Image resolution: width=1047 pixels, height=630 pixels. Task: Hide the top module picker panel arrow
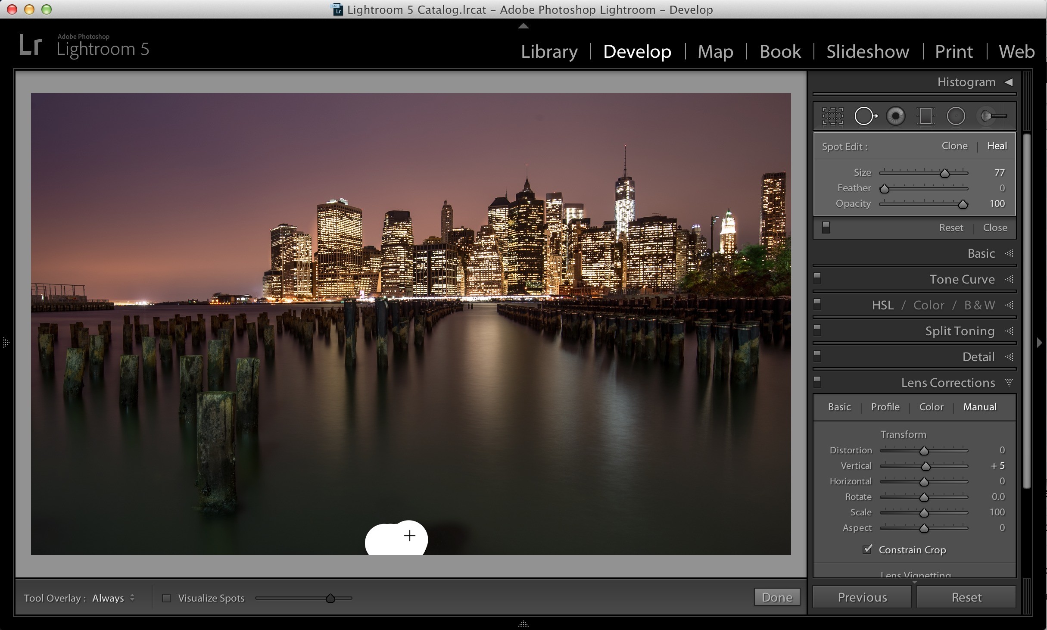(x=523, y=26)
